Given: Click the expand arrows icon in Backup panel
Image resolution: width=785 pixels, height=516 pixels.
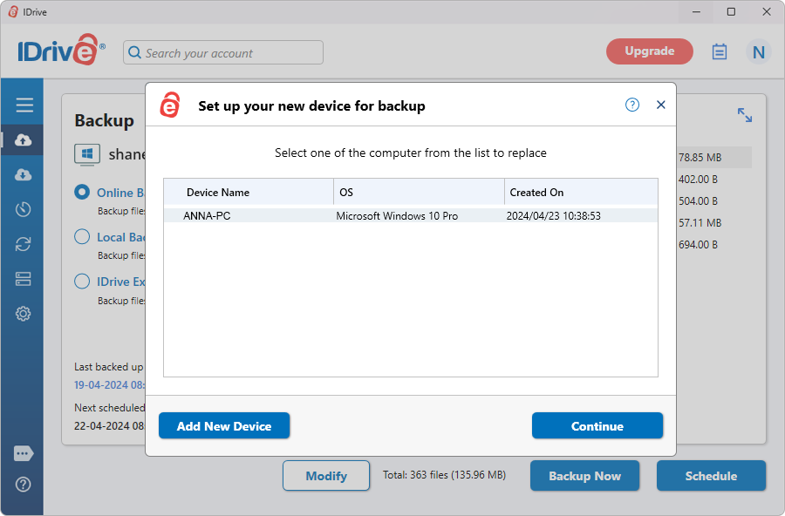Looking at the screenshot, I should click(x=744, y=115).
